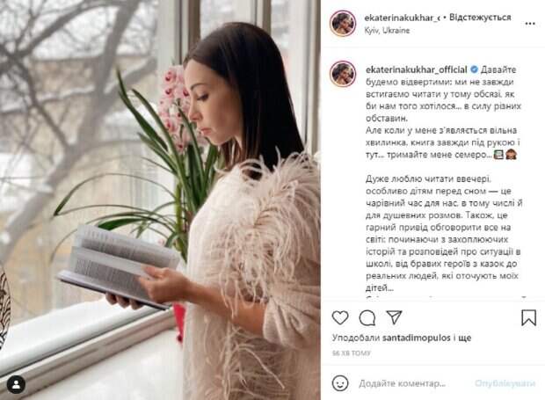
Task: Open Kyiv, Ukraine location link
Action: coord(387,31)
